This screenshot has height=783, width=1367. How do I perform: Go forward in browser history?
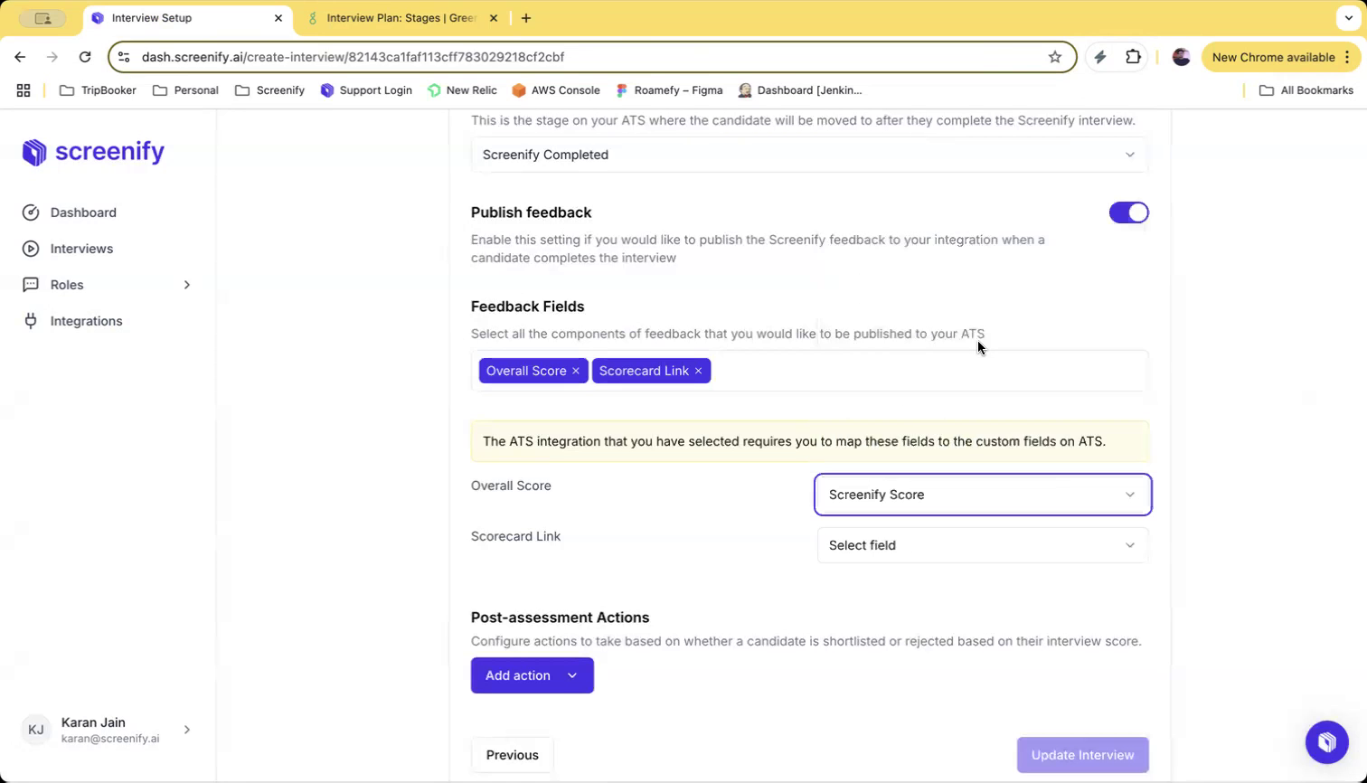pos(52,57)
